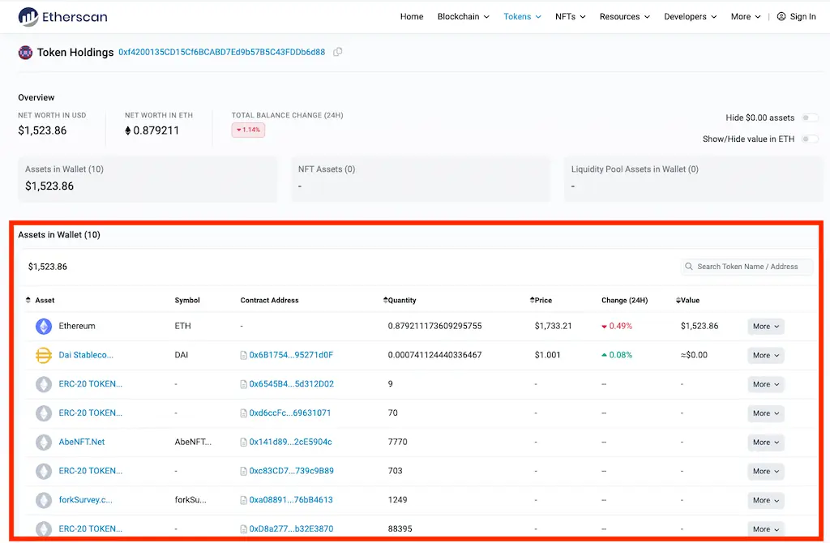
Task: Select the Liquidity Pool Assets in Wallet (0) card
Action: (694, 179)
